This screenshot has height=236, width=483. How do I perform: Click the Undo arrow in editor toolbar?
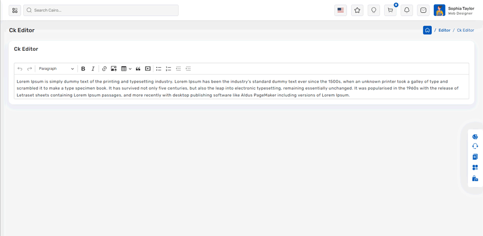point(20,69)
